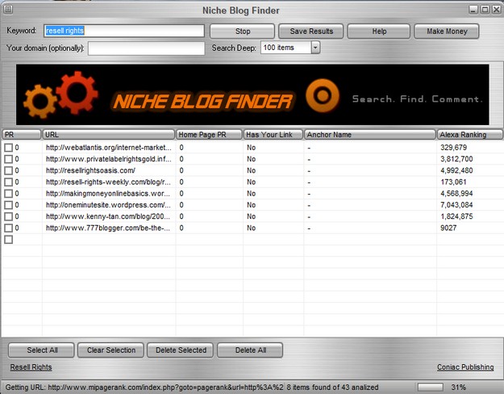Image resolution: width=504 pixels, height=394 pixels.
Task: Maximize the Niche Blog Finder window
Action: [x=485, y=10]
